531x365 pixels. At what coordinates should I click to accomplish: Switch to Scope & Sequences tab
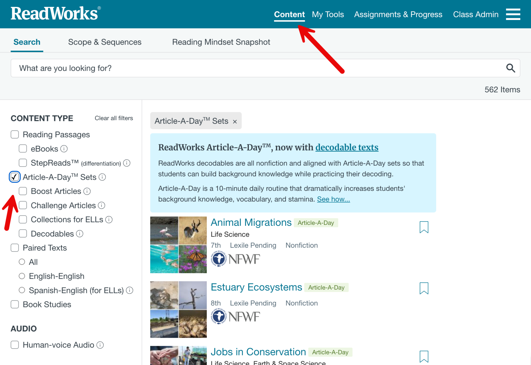(x=105, y=42)
